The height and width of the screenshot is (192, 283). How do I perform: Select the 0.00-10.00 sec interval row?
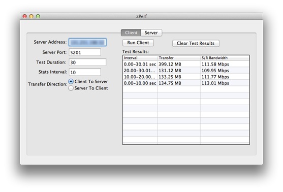pos(186,83)
